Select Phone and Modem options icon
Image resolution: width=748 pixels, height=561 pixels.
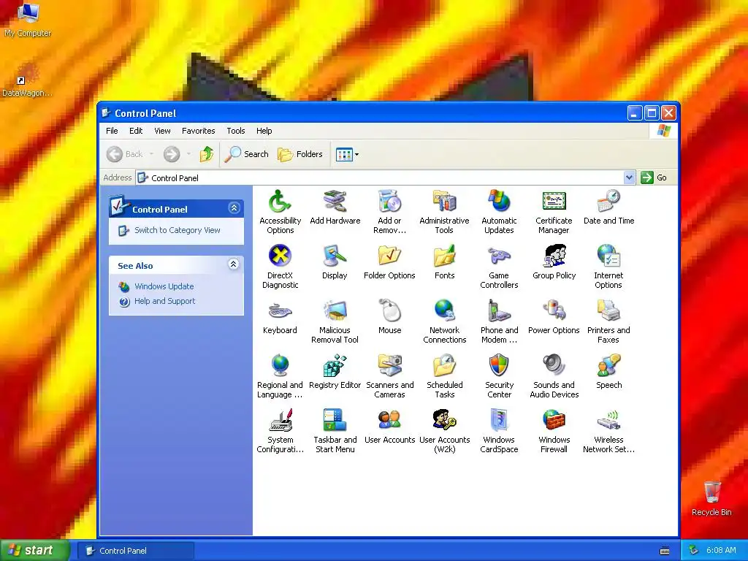point(499,311)
